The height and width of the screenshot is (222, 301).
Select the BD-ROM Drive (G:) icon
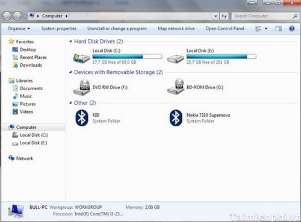(176, 87)
